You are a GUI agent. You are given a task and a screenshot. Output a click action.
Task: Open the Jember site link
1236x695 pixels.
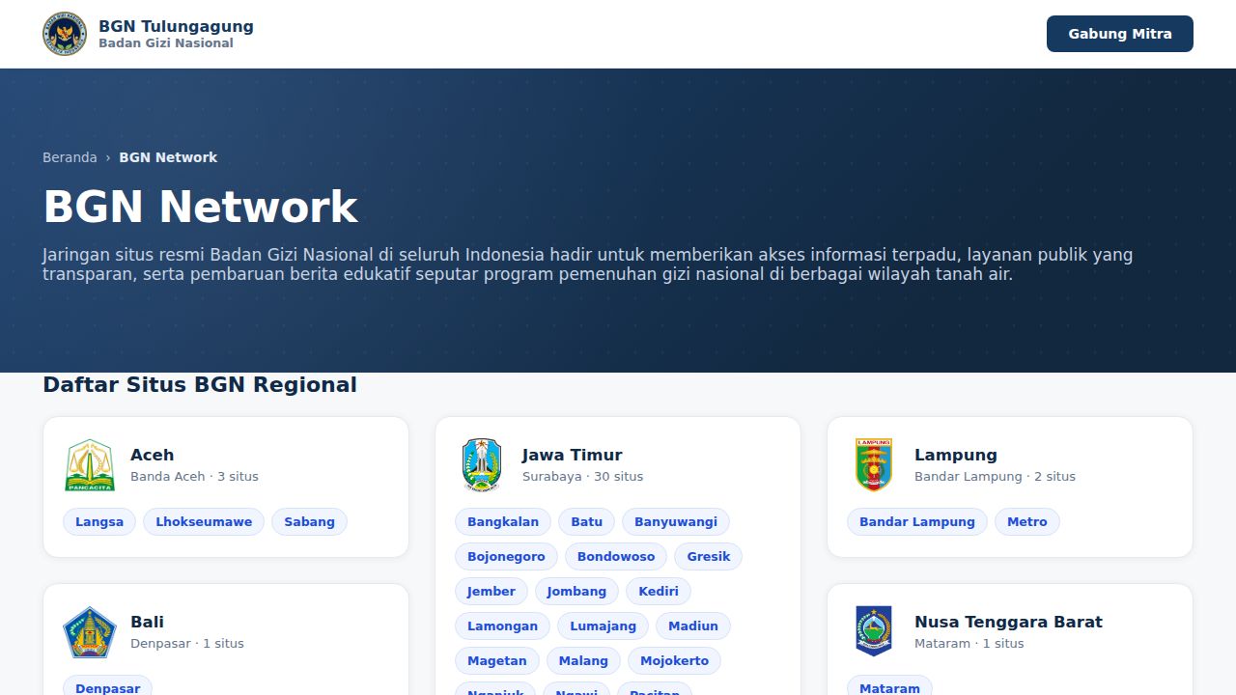coord(492,592)
